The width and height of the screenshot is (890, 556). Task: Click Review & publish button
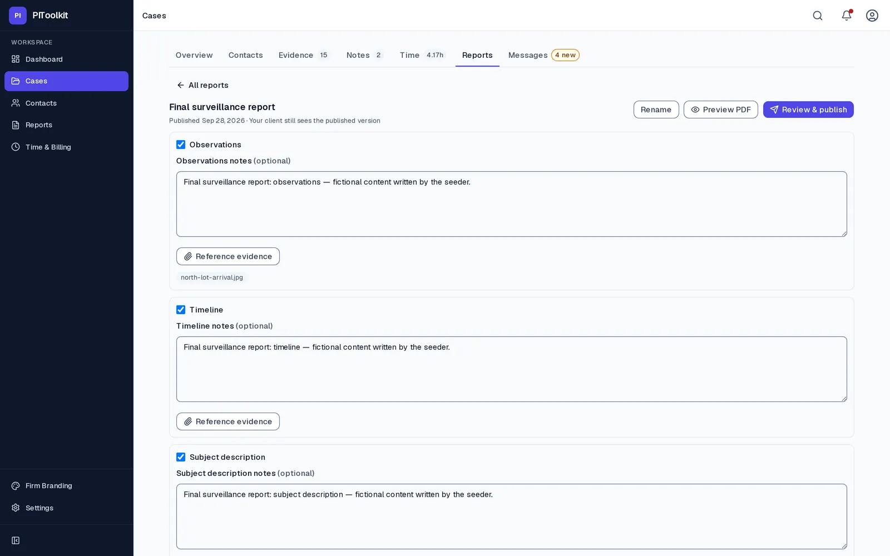(808, 110)
